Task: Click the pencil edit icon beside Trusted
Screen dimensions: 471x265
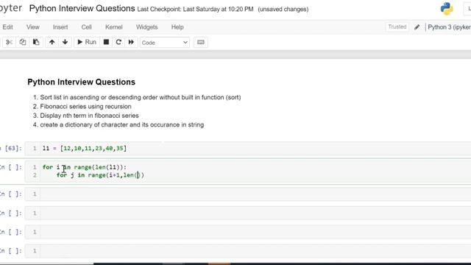Action: (417, 27)
